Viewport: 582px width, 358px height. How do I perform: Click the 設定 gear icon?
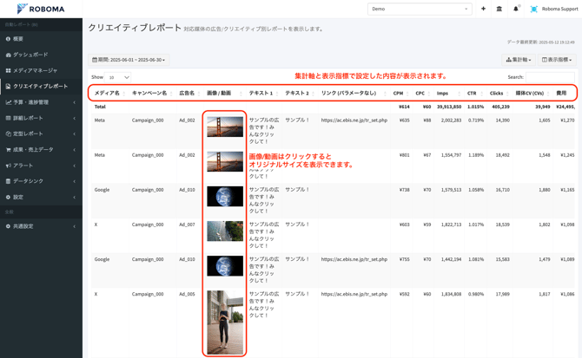[x=8, y=197]
